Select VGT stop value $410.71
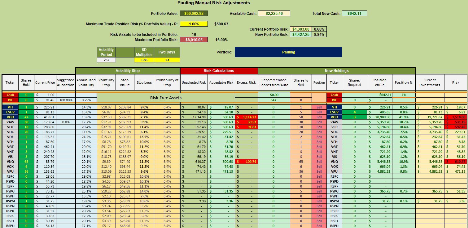 (x=125, y=147)
